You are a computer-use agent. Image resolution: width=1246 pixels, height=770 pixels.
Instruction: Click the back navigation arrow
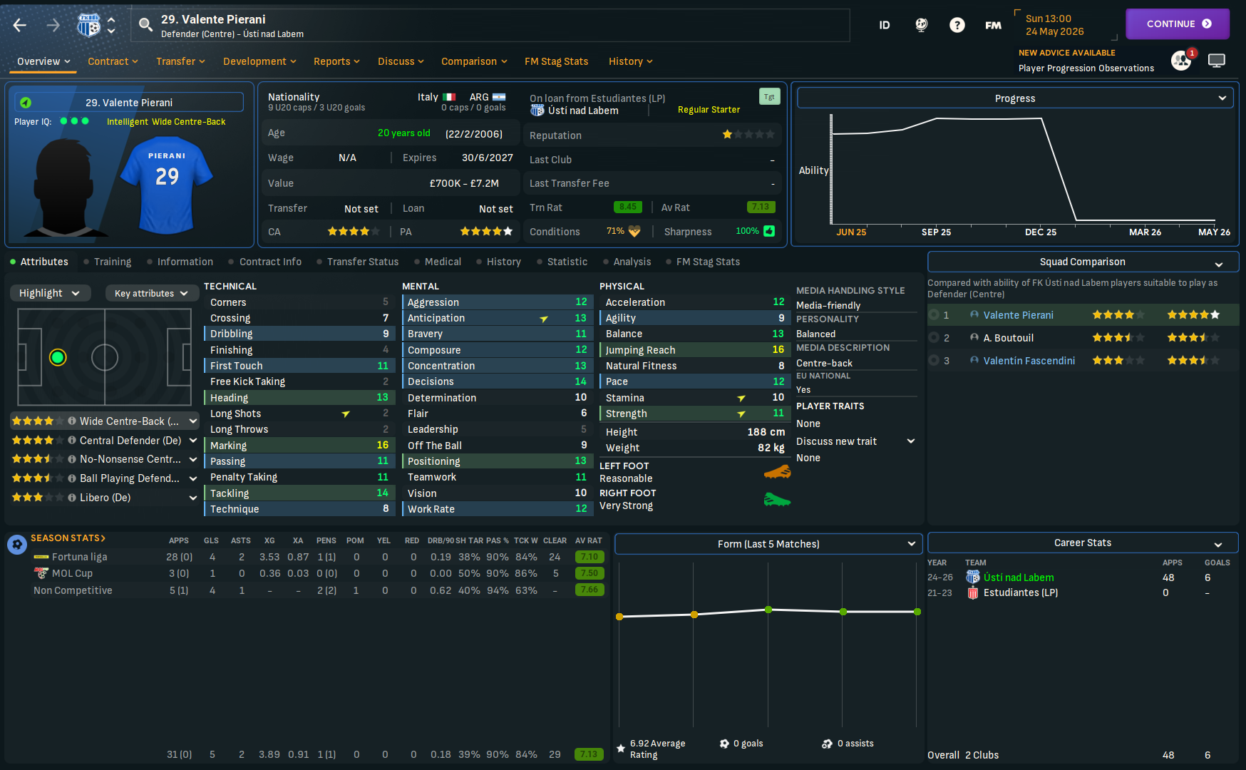(x=20, y=25)
